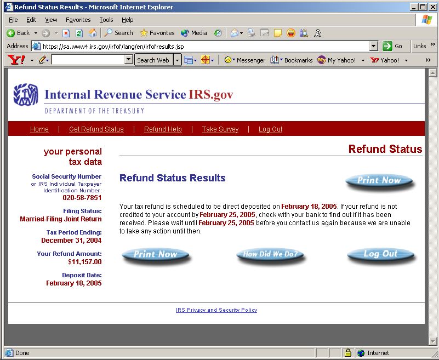Open the Yahoo search box dropdown
Screen dimensions: 439x360
pos(128,60)
